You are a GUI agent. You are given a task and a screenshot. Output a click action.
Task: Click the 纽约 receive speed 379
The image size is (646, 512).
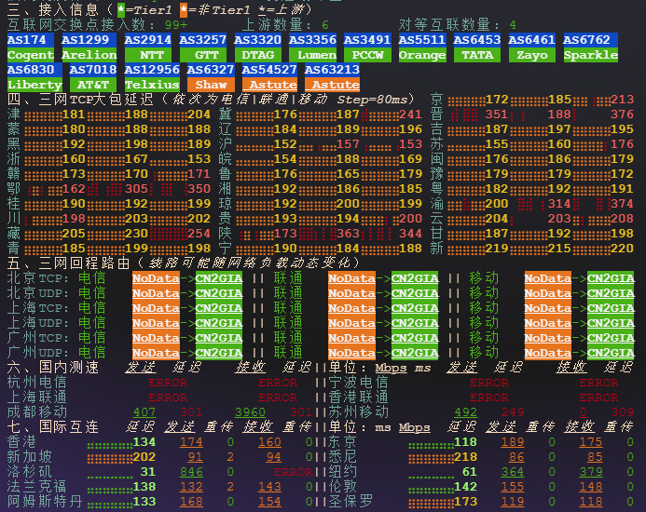pos(591,472)
